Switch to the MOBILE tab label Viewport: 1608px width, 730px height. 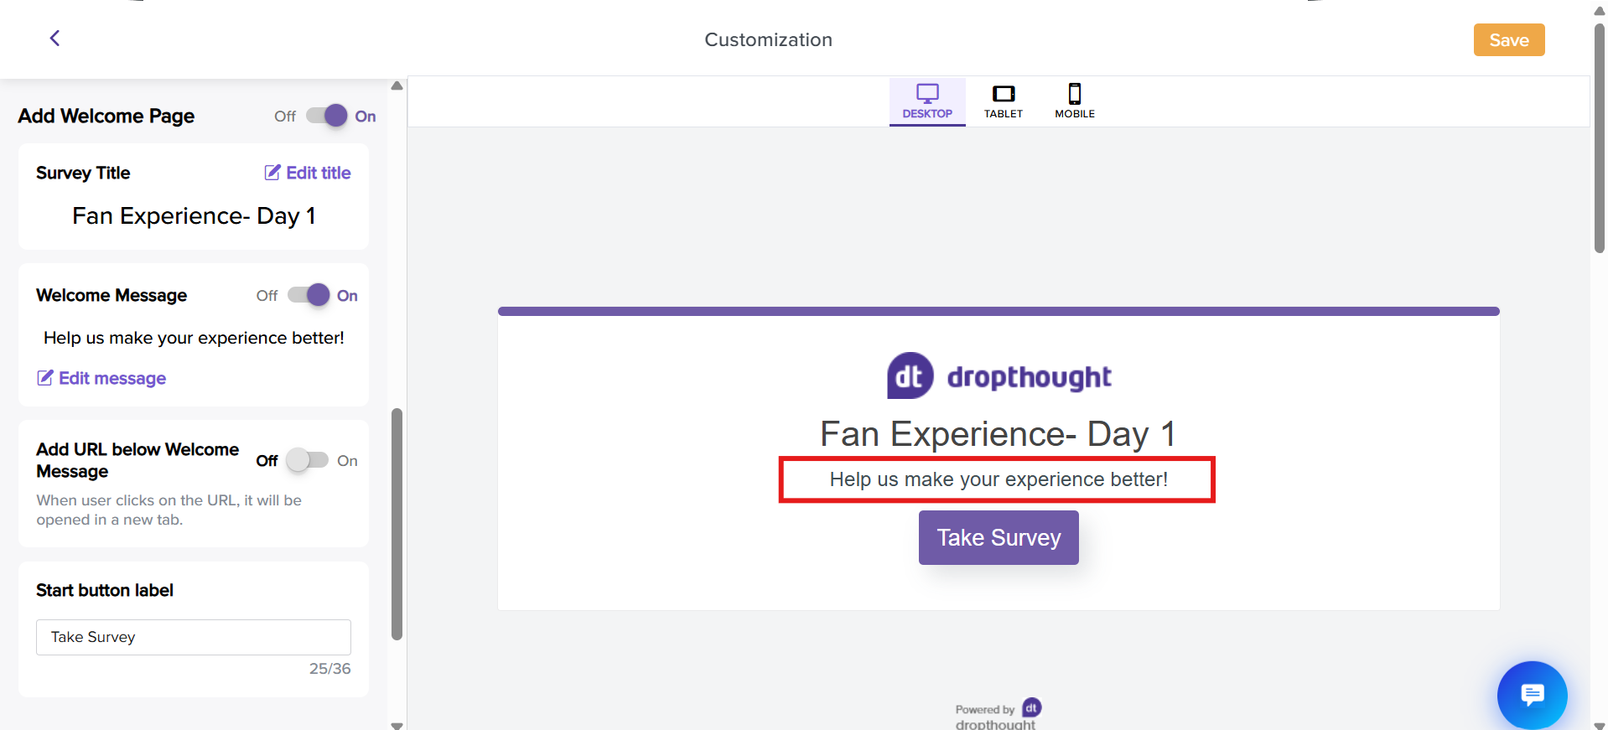[1075, 114]
